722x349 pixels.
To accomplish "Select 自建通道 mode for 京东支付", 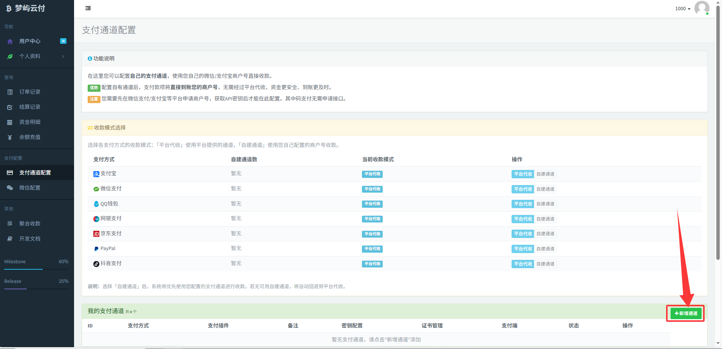I will tap(545, 234).
